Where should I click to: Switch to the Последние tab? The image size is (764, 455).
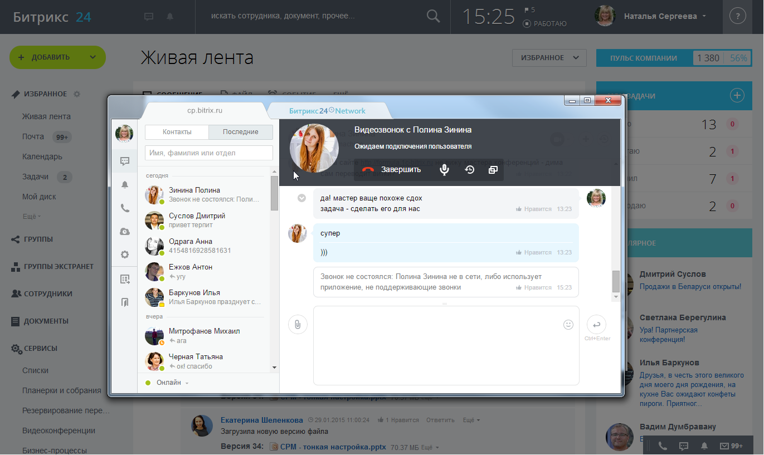point(241,132)
